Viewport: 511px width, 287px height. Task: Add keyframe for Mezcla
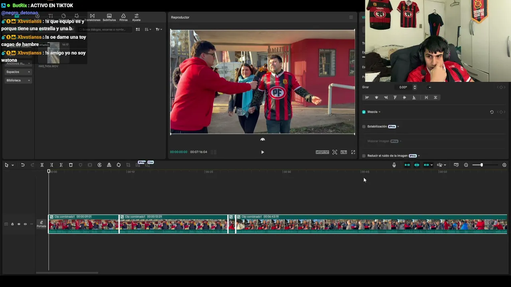point(501,112)
